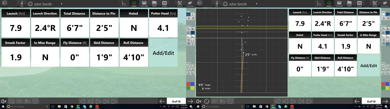Go to previous shot in right window

pos(357,101)
